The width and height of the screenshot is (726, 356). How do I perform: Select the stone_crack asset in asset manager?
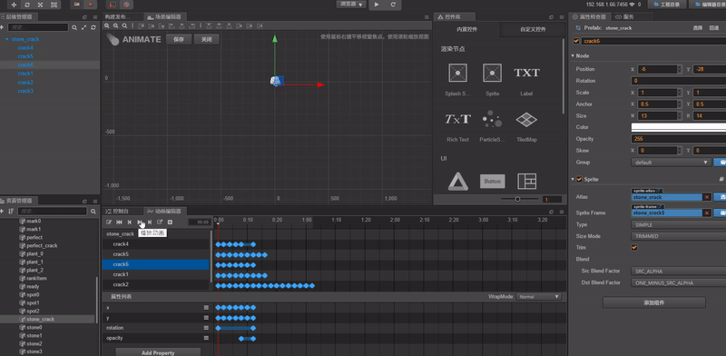40,319
